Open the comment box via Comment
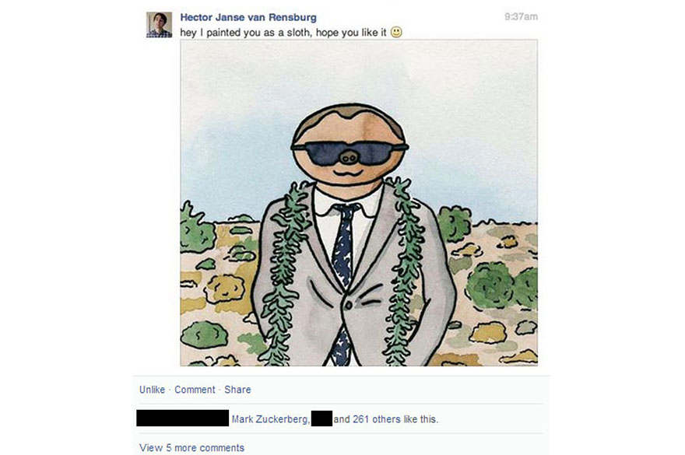This screenshot has height=455, width=685. 195,390
